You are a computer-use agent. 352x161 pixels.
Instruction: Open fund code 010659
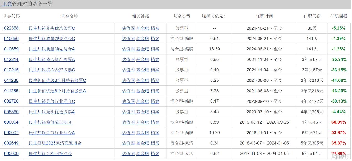[x=11, y=49]
